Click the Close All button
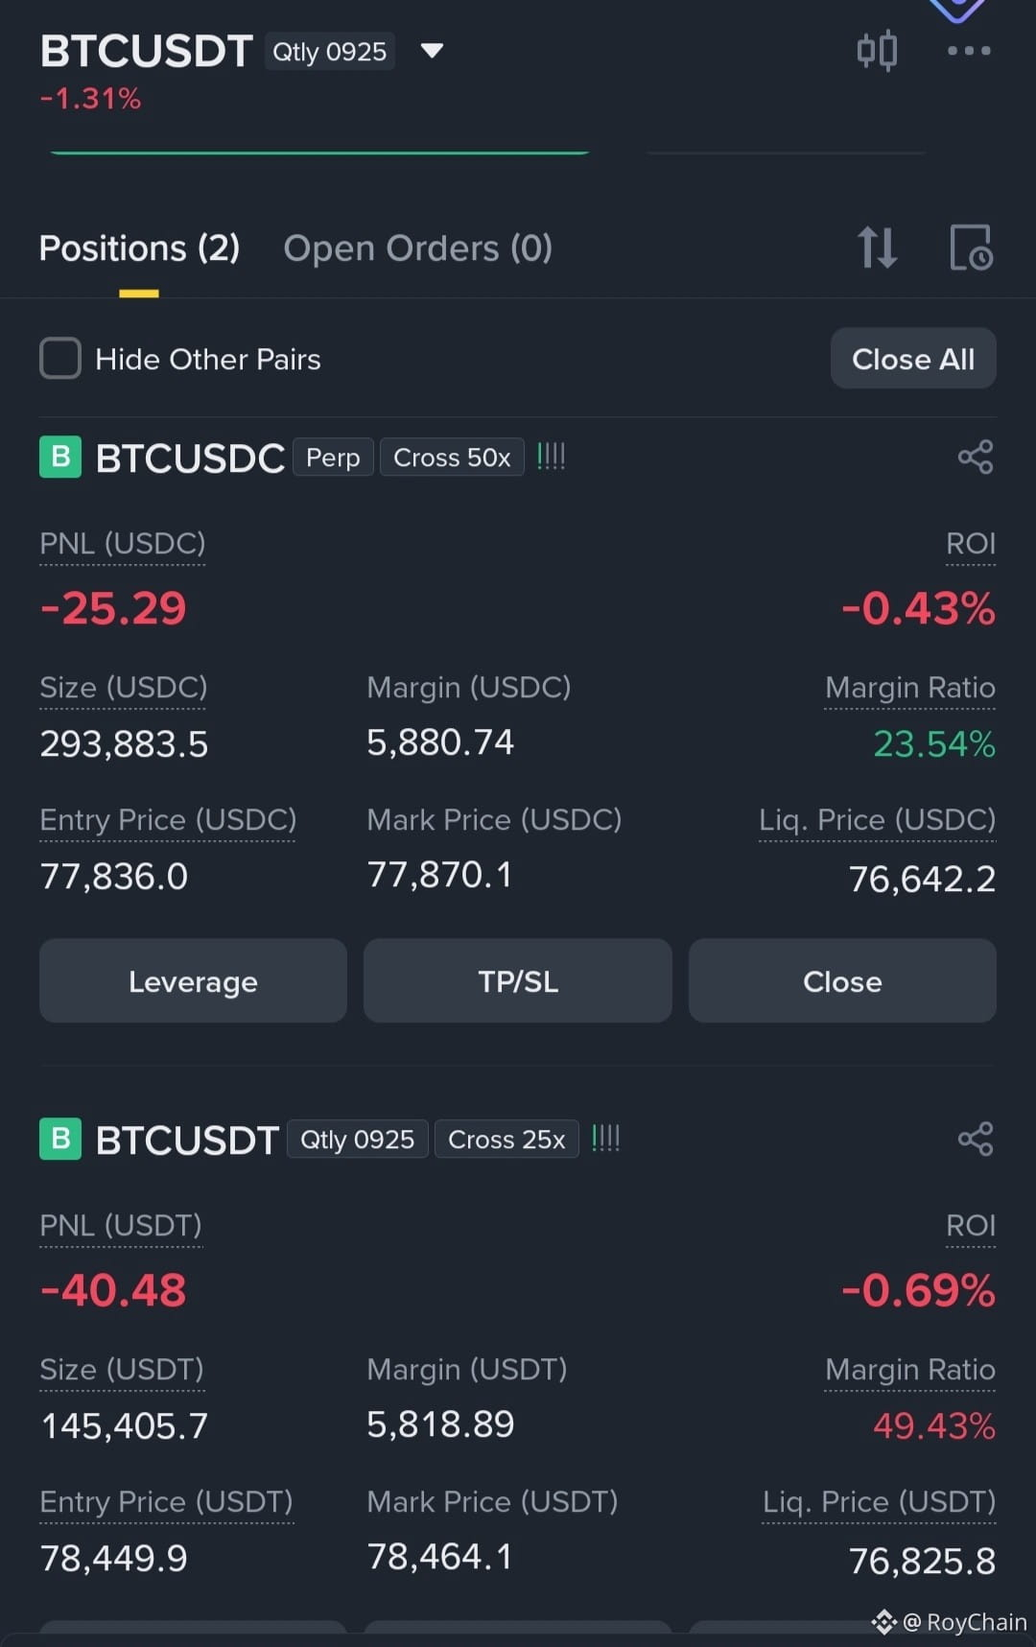1036x1647 pixels. click(x=913, y=359)
